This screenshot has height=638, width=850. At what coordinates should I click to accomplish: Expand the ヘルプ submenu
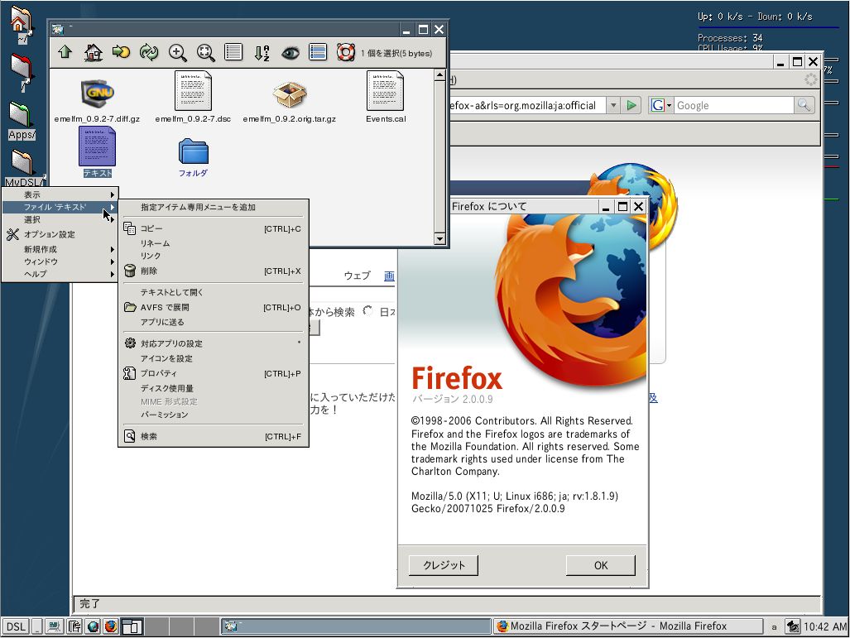(60, 274)
